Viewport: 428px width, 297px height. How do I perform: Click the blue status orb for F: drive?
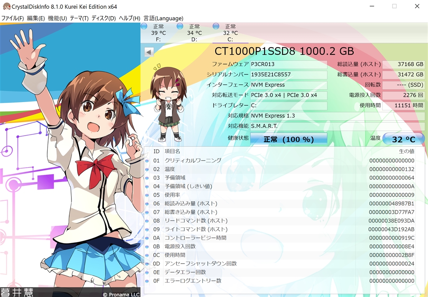(144, 26)
